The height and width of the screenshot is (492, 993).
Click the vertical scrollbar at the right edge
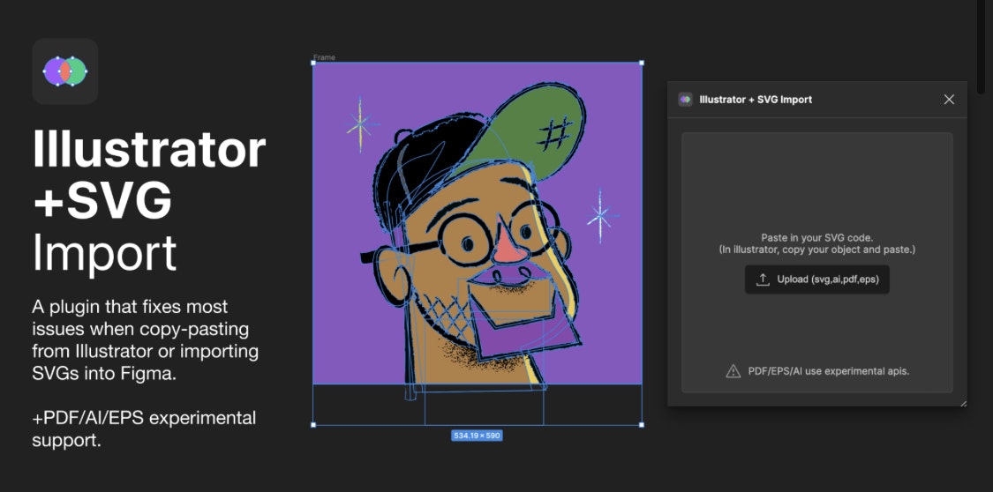pyautogui.click(x=981, y=48)
